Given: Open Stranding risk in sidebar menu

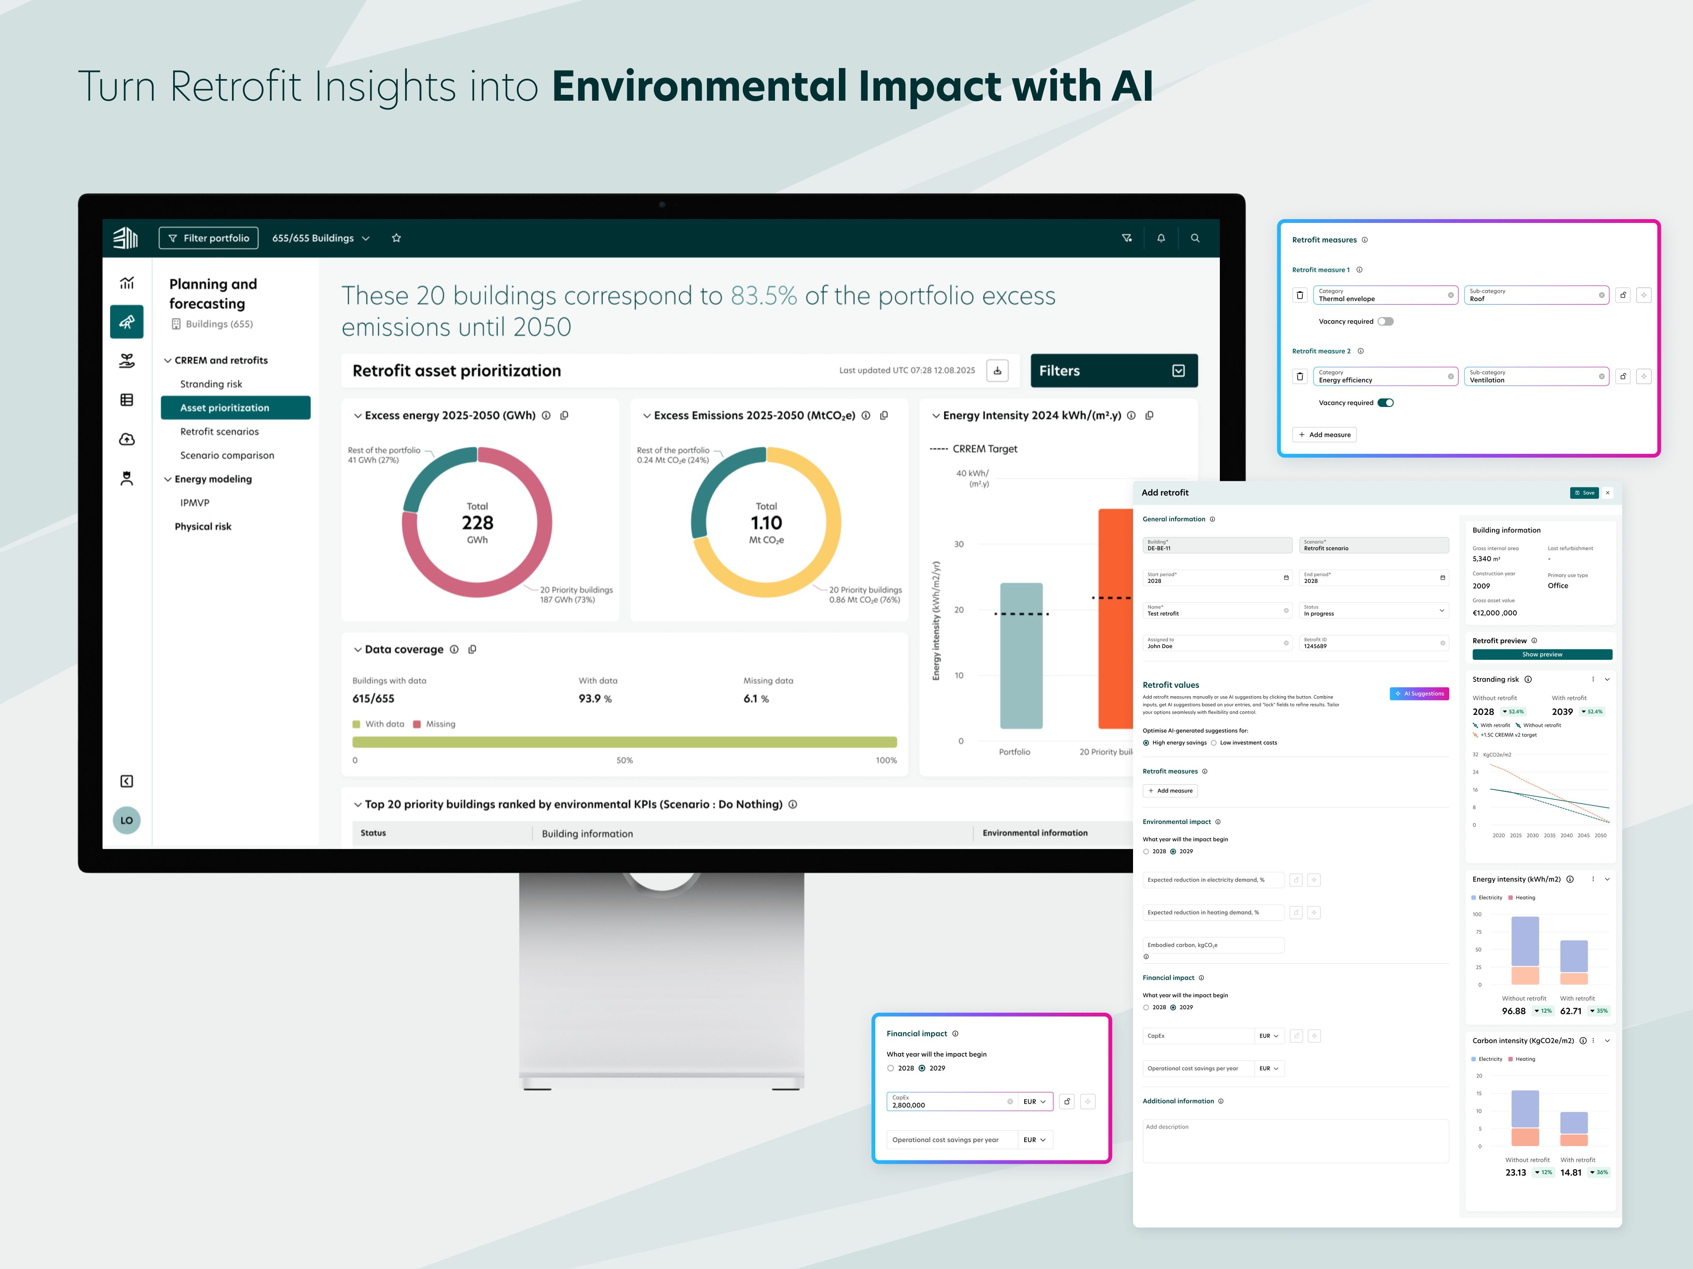Looking at the screenshot, I should click(x=210, y=384).
